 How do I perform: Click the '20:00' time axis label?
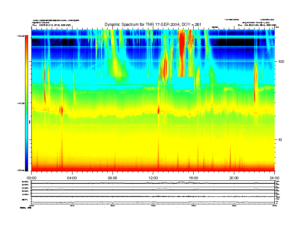click(234, 178)
